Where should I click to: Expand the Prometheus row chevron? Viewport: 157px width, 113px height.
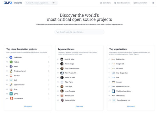[49, 98]
